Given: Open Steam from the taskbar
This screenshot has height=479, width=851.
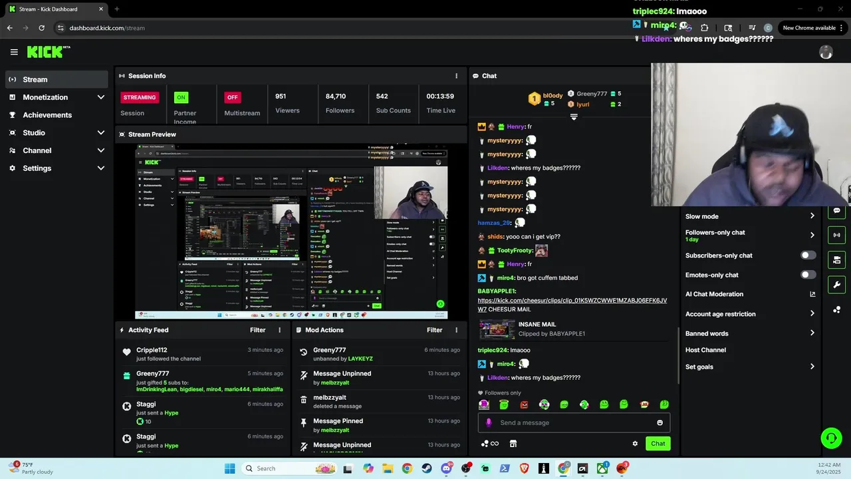Looking at the screenshot, I should 426,468.
